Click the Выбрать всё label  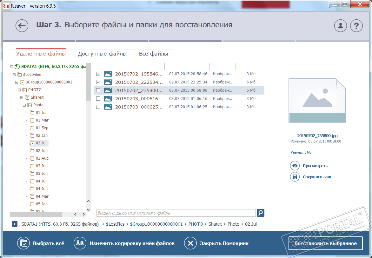49,243
